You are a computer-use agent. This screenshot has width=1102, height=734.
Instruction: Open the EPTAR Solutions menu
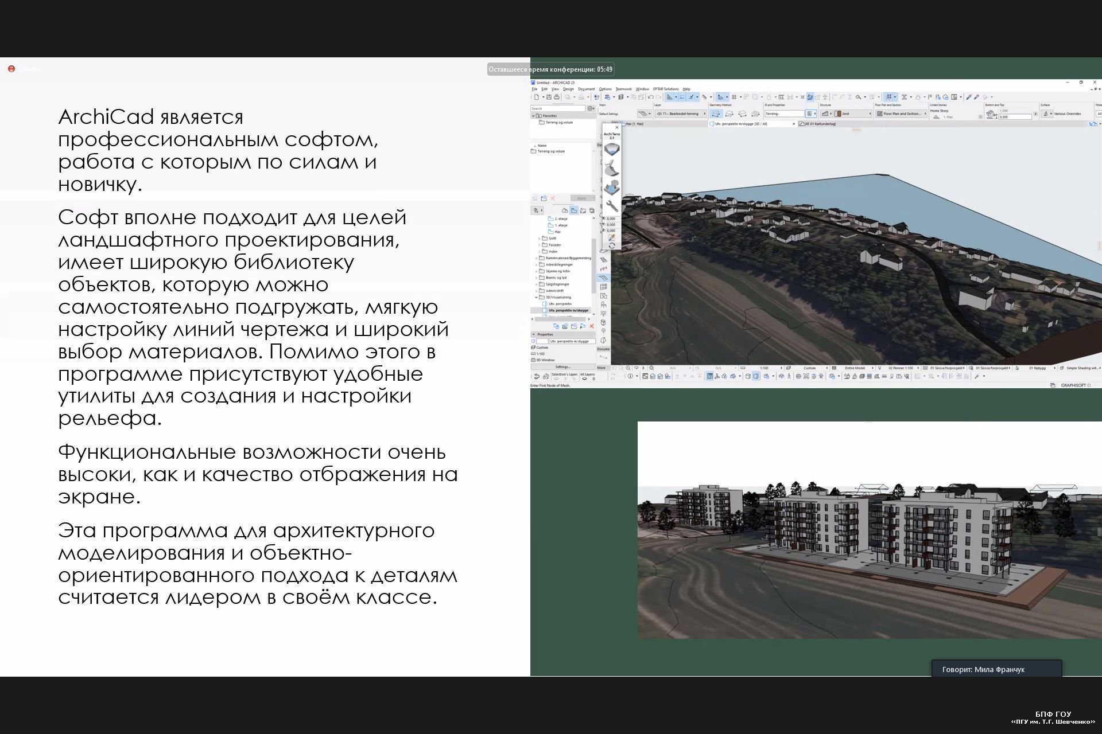666,89
